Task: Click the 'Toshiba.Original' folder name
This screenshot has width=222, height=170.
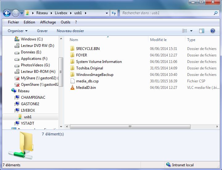Action: [89, 68]
